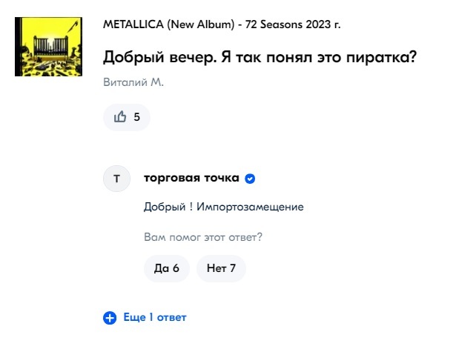
Task: Mark the answer helpful with "Да"
Action: coord(167,268)
